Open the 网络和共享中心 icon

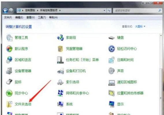[60, 93]
